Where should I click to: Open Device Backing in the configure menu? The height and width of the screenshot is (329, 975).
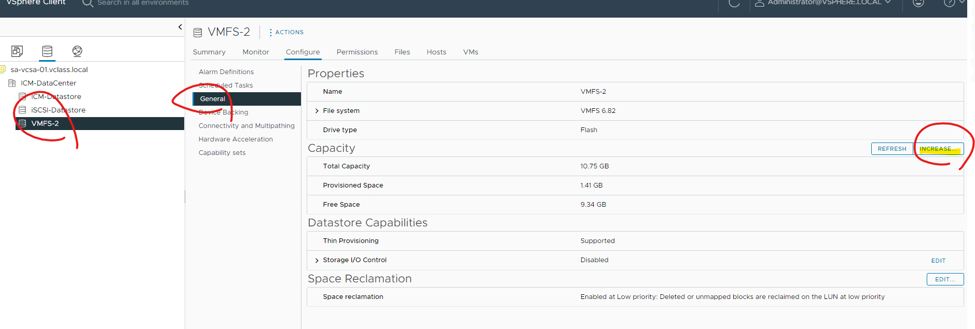[223, 112]
